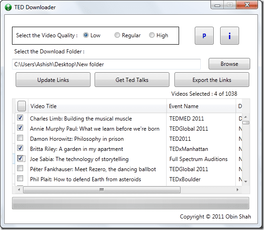Check the Péter Fankhauser talk checkbox
Image resolution: width=264 pixels, height=230 pixels.
coord(20,168)
